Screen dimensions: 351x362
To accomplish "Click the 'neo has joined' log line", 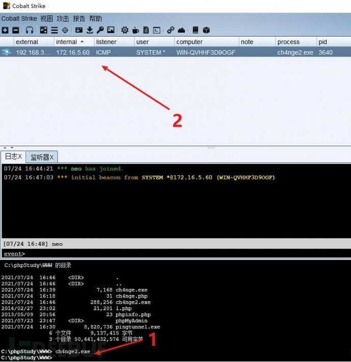I will pos(64,169).
